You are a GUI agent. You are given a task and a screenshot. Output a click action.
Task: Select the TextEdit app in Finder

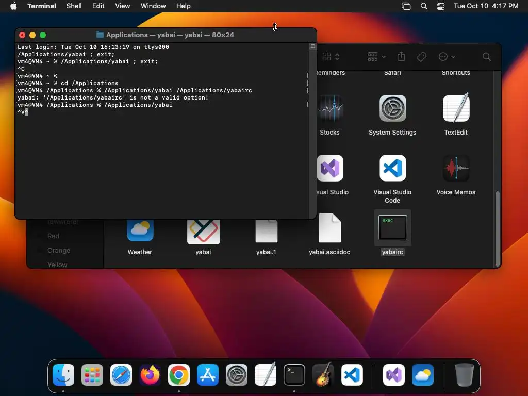(x=456, y=108)
